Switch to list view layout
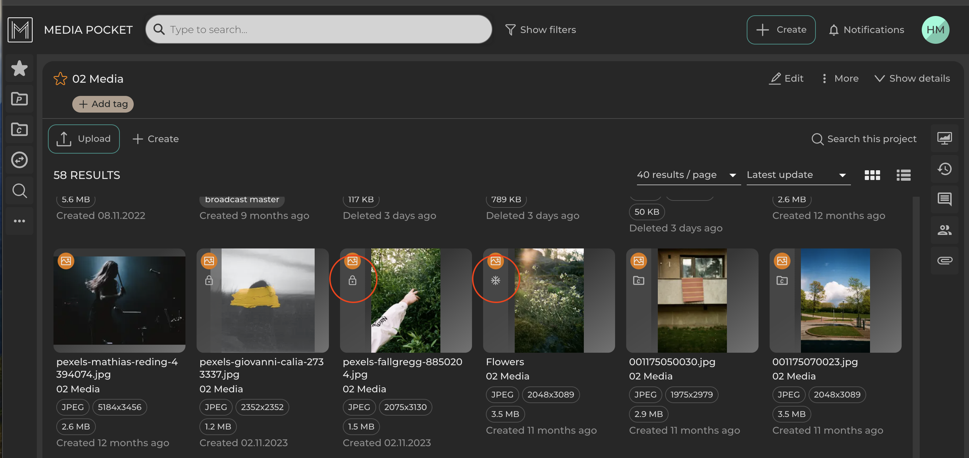The image size is (969, 458). pos(903,175)
